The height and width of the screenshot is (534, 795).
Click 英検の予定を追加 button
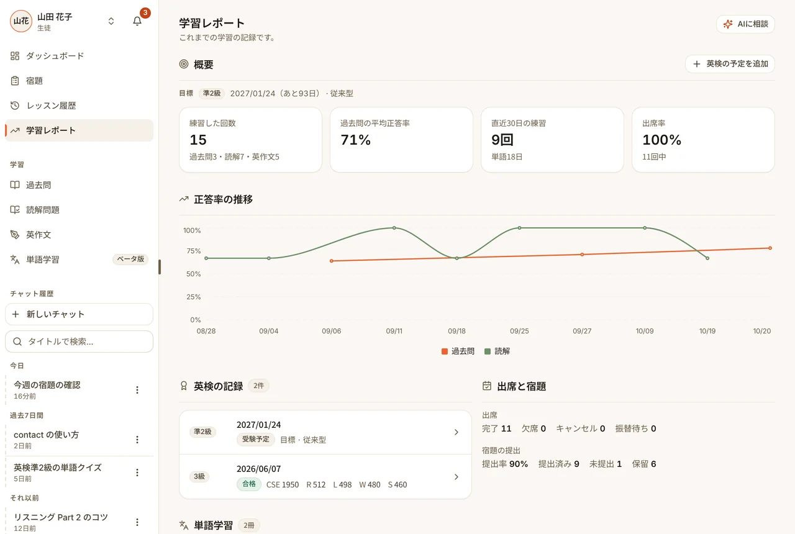(730, 64)
